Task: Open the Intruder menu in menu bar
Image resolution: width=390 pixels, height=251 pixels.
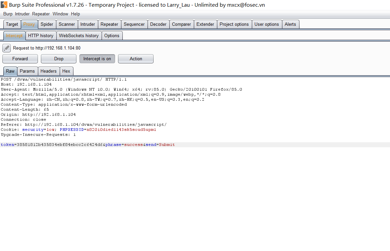Action: (x=22, y=14)
